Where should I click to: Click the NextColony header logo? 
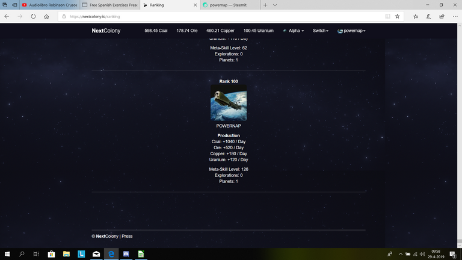(x=106, y=31)
